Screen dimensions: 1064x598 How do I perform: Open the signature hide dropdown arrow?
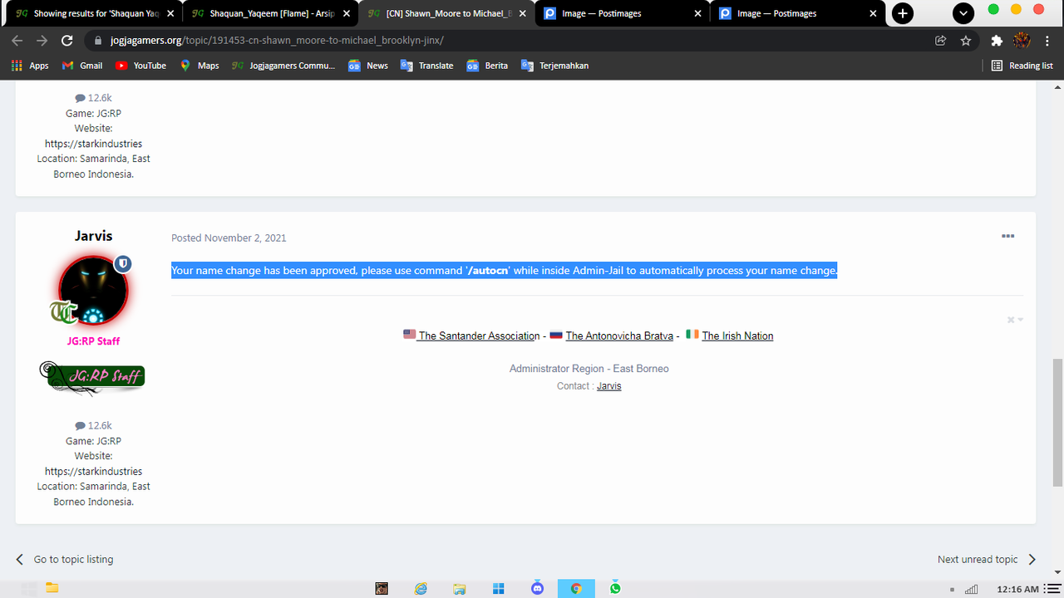[1020, 320]
